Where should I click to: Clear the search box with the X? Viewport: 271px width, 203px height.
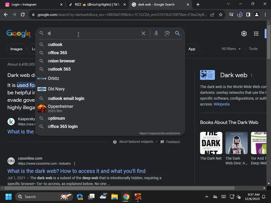coord(143,33)
